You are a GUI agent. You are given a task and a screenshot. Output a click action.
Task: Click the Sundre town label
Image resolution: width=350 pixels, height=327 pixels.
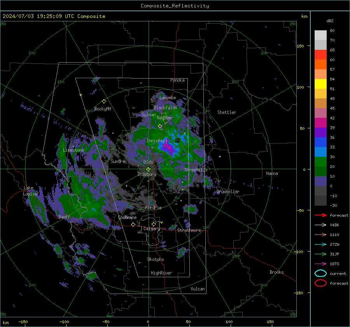click(118, 161)
